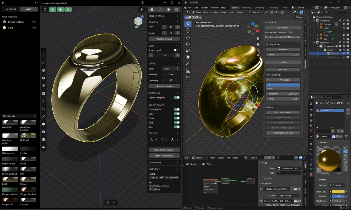Disable the Object snapping toggle
This screenshot has height=210, width=351.
point(177,98)
